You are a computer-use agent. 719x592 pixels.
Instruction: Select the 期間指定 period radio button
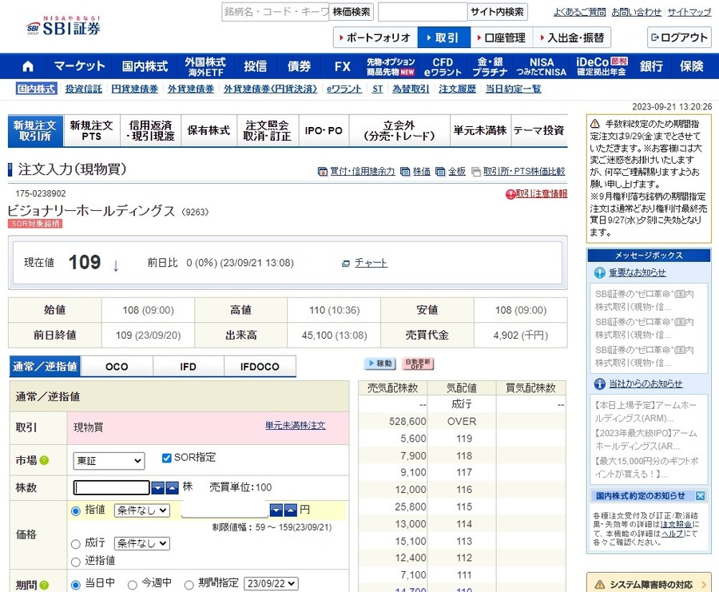tap(189, 583)
